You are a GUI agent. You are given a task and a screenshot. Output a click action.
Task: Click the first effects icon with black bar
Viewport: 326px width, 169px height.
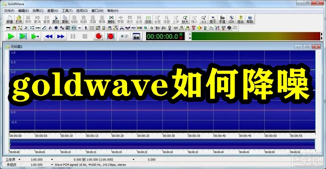pyautogui.click(x=8, y=28)
